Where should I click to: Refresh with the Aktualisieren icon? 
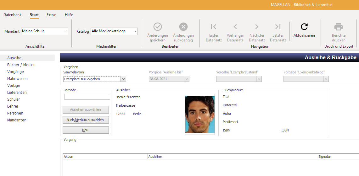click(x=304, y=27)
